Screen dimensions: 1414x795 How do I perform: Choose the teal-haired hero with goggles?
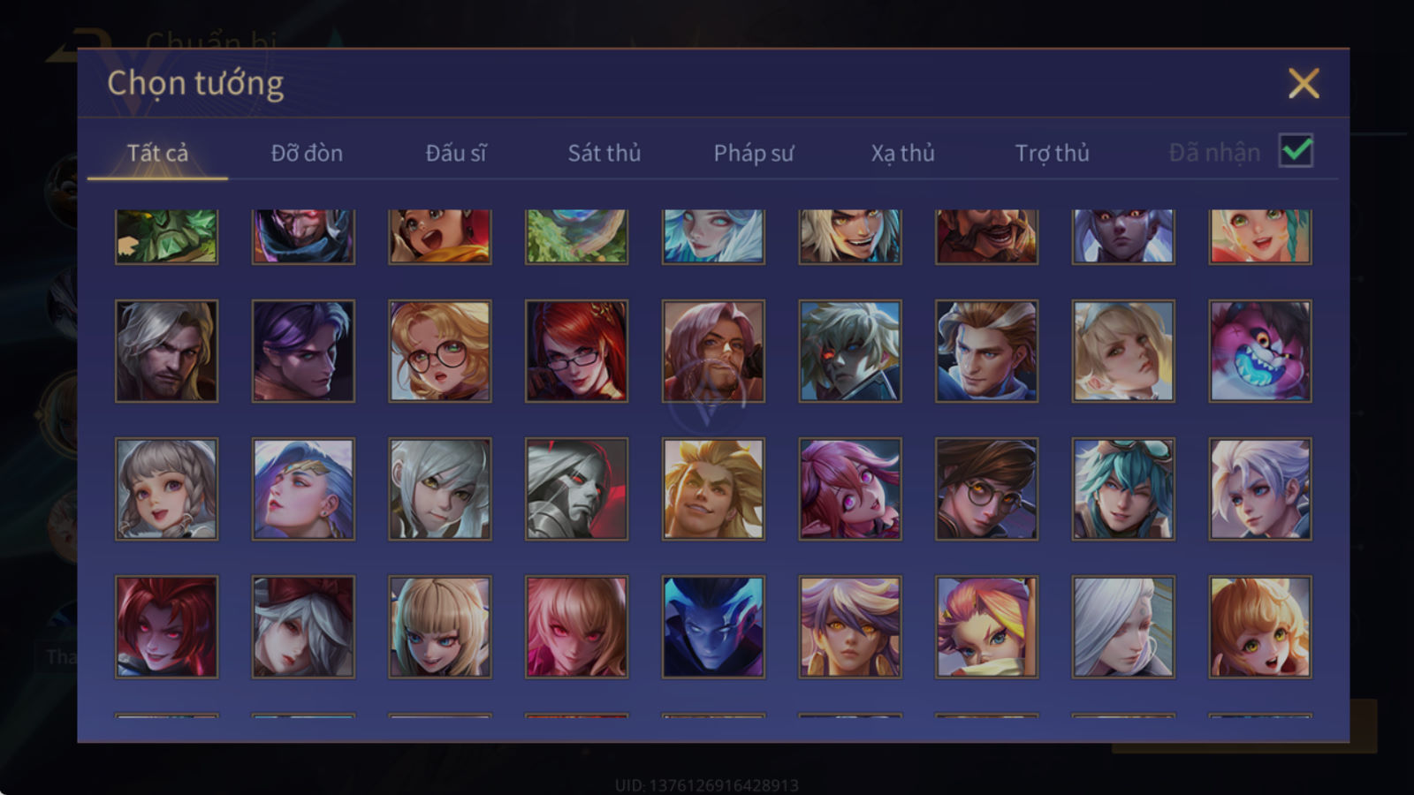pos(1123,488)
